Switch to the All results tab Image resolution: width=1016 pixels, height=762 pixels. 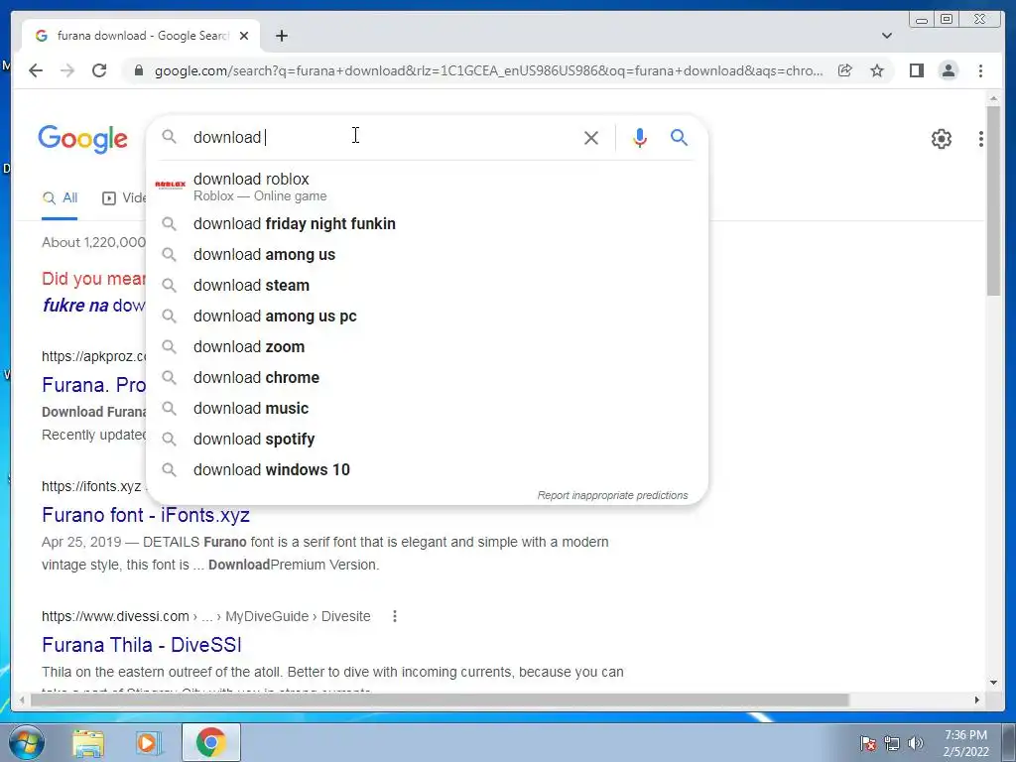[x=60, y=198]
